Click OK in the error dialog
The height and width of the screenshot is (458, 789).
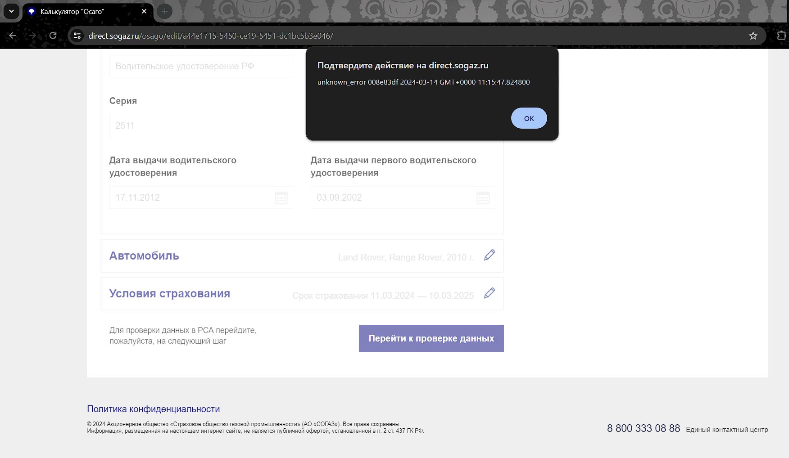(x=529, y=118)
